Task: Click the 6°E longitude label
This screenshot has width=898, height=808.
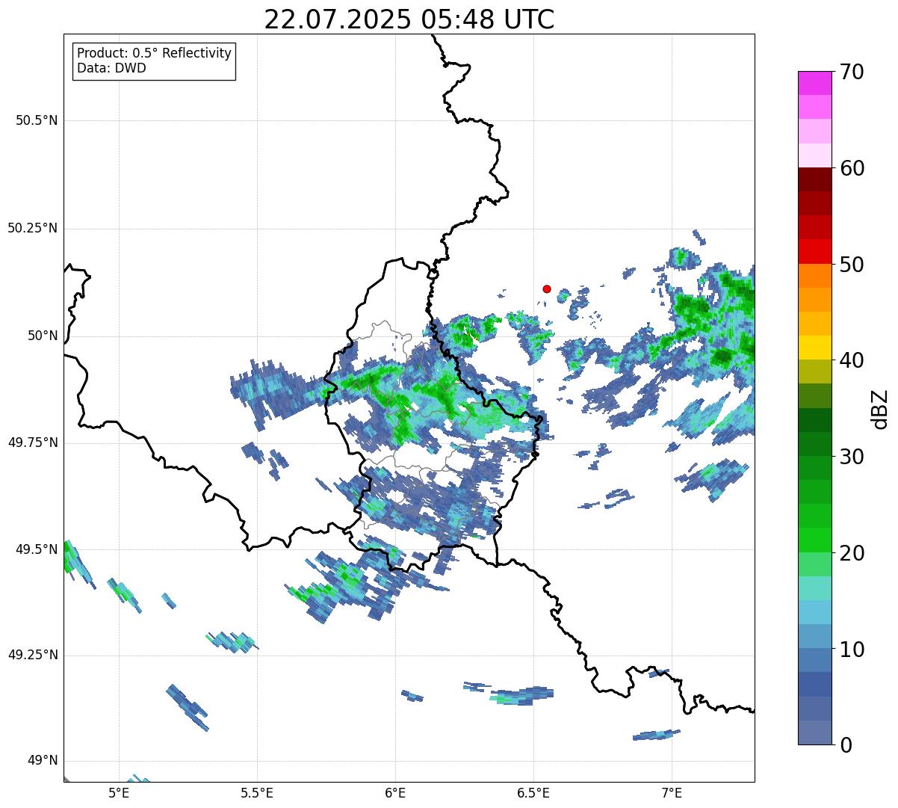Action: (x=395, y=792)
